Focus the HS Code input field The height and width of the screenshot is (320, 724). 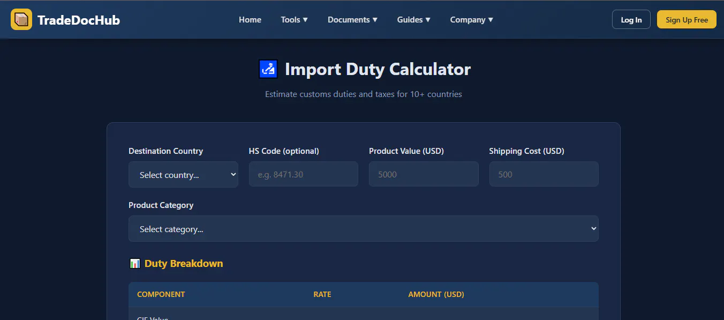click(304, 174)
